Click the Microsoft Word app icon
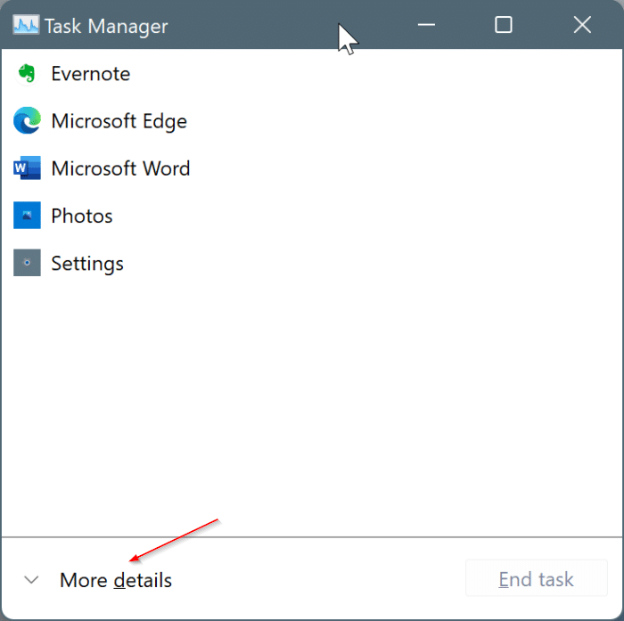Viewport: 624px width, 621px height. pos(27,168)
